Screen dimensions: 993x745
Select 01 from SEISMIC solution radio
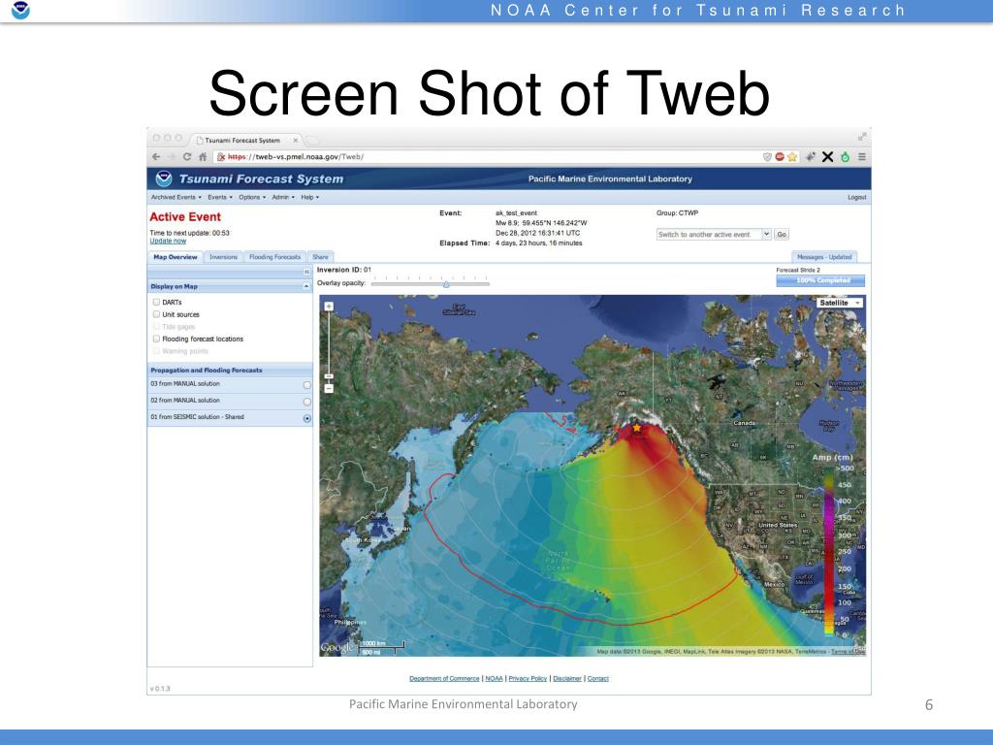307,418
